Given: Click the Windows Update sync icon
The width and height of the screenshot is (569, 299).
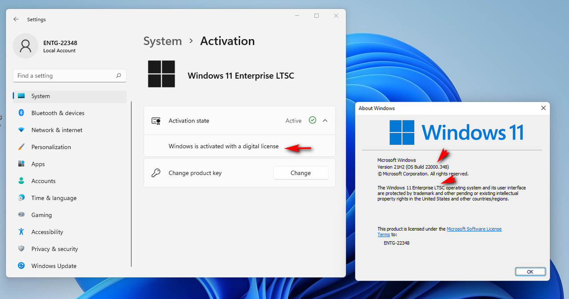Looking at the screenshot, I should tap(21, 266).
